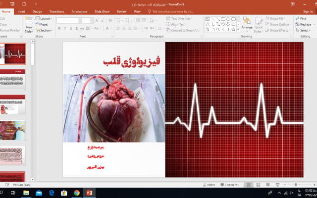Open the Layout dropdown
The width and height of the screenshot is (317, 198).
point(44,19)
